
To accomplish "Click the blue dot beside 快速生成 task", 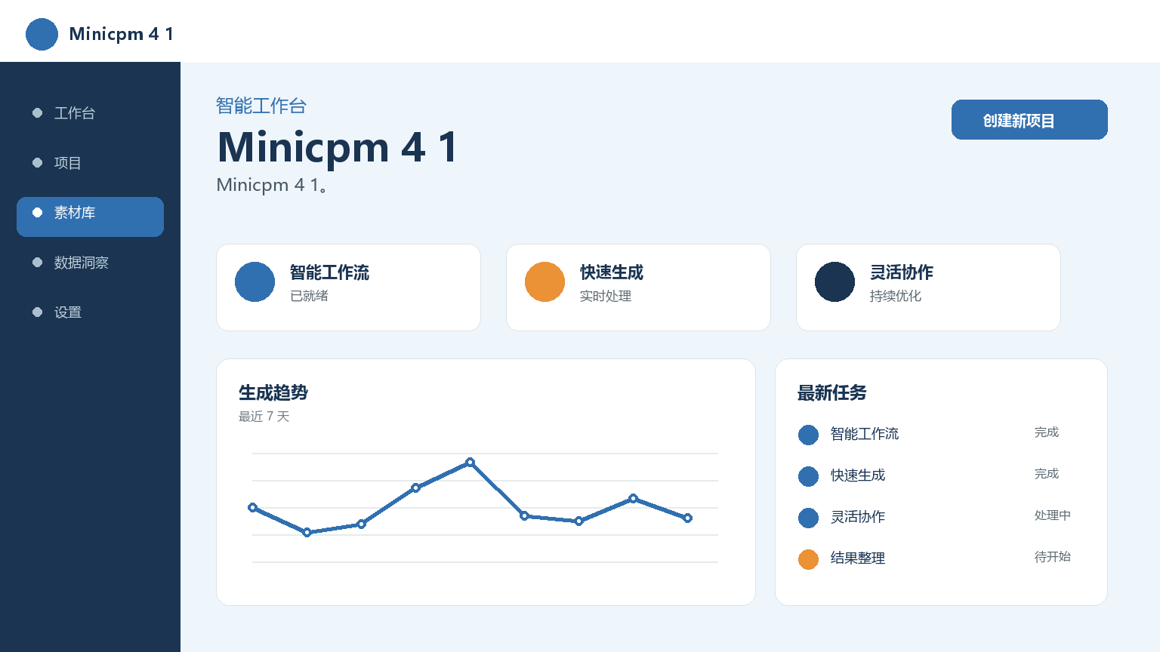I will click(x=808, y=476).
